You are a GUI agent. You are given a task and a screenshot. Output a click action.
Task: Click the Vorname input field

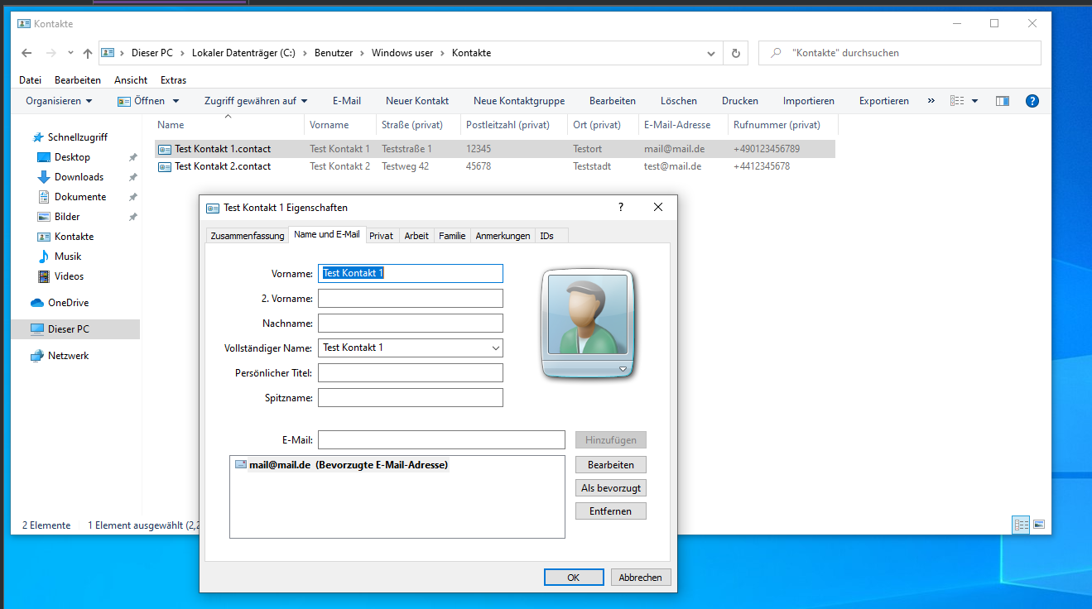pos(411,273)
